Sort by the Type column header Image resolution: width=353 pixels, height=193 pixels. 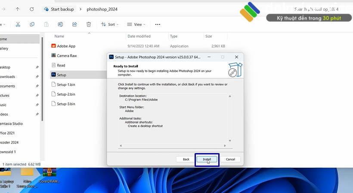[173, 36]
